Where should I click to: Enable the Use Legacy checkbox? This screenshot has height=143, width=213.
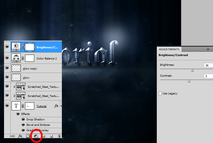coord(160,93)
